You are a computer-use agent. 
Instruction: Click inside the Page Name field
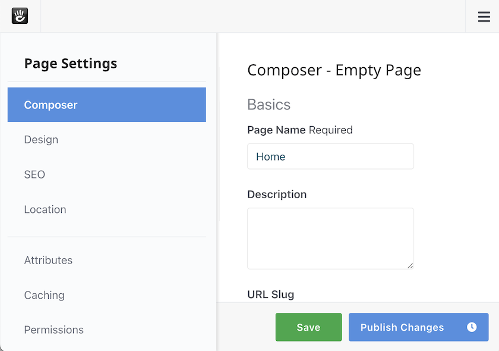point(330,156)
